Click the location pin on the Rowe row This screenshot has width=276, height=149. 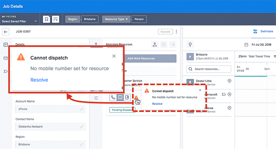(229, 108)
